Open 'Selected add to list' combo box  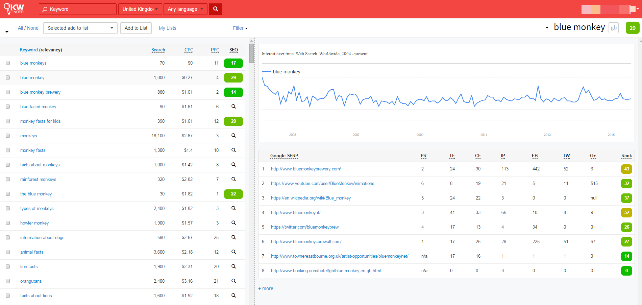click(80, 28)
